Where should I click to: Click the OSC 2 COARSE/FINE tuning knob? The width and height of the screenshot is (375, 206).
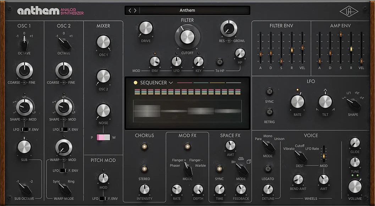[64, 71]
